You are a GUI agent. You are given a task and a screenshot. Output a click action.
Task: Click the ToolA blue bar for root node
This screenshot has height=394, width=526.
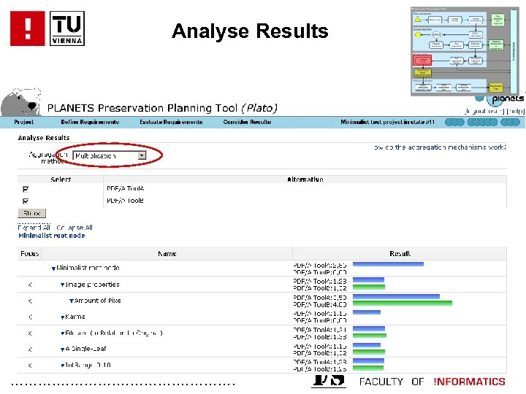pyautogui.click(x=388, y=264)
